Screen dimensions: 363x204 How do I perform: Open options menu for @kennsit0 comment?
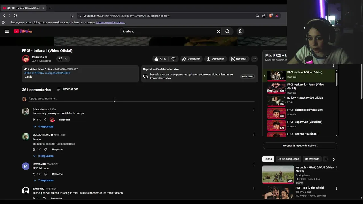(x=254, y=189)
